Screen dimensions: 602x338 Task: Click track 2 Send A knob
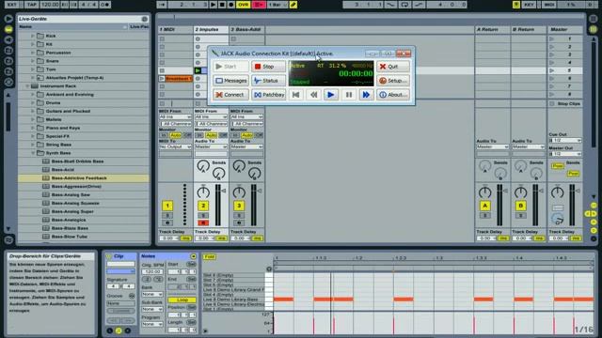[x=203, y=166]
